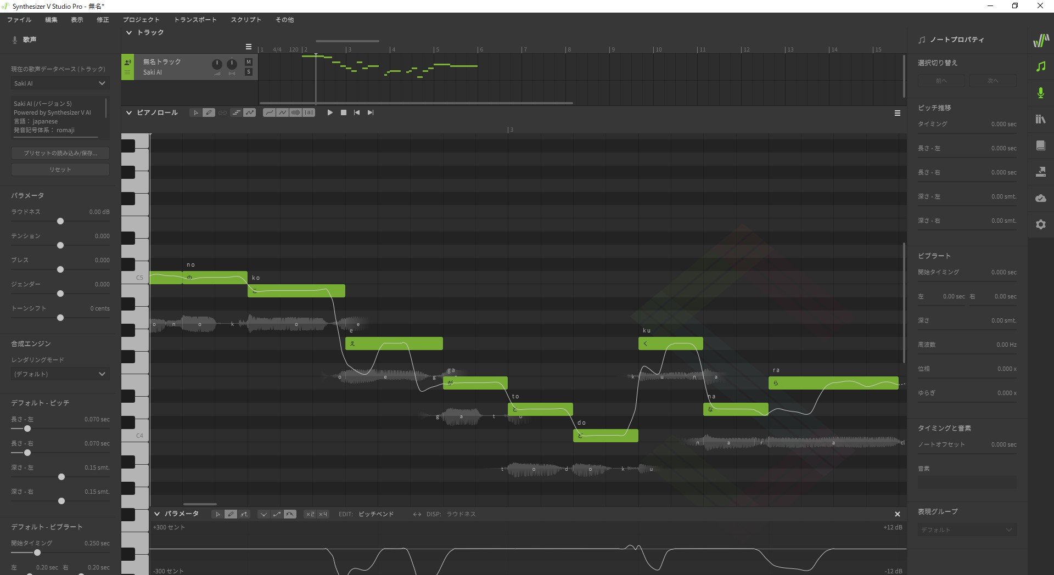Image resolution: width=1054 pixels, height=575 pixels.
Task: Click the 次へ selection button
Action: point(993,81)
